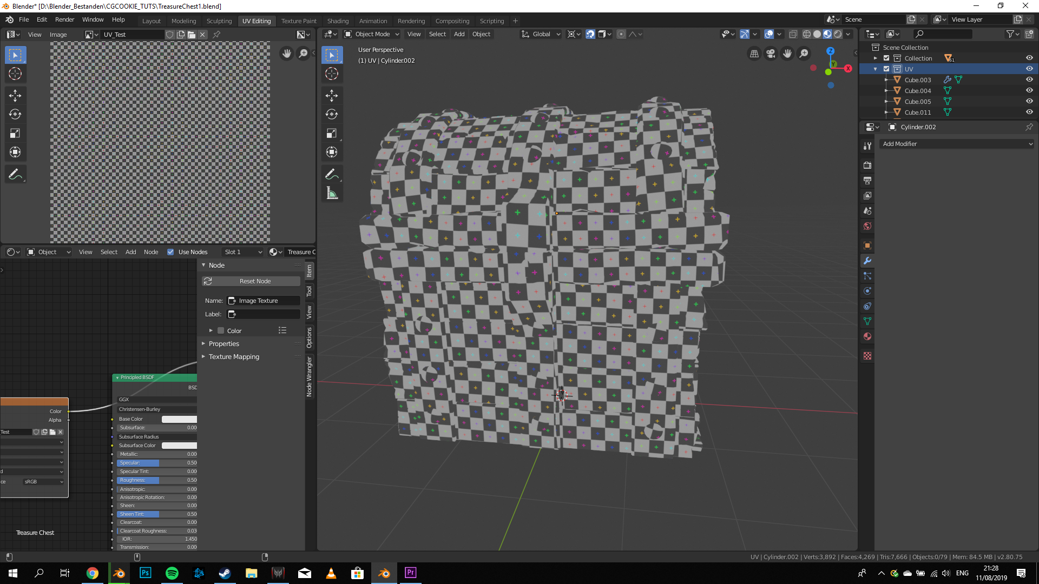Image resolution: width=1039 pixels, height=584 pixels.
Task: Select the Measure tool in 3D viewport
Action: point(332,194)
